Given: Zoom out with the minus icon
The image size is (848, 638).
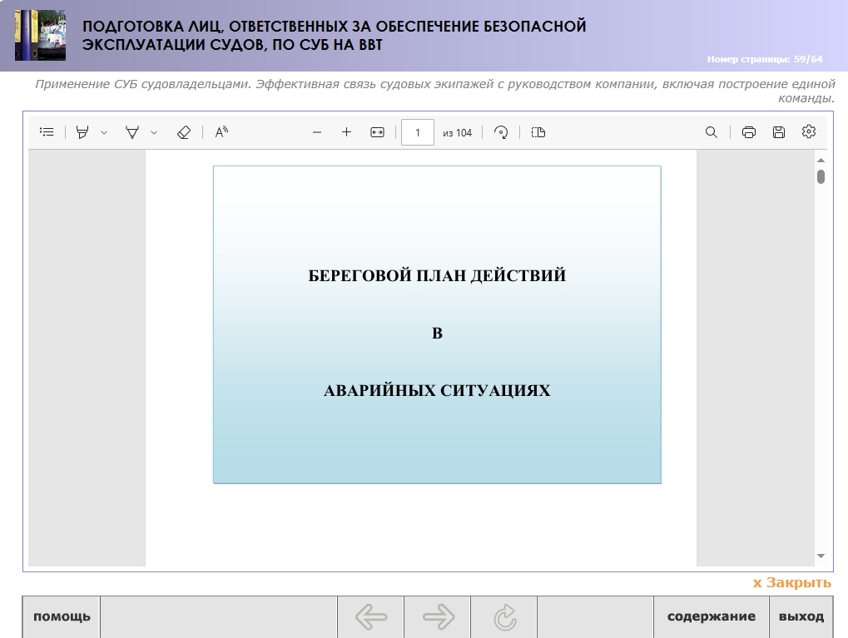Looking at the screenshot, I should coord(316,132).
